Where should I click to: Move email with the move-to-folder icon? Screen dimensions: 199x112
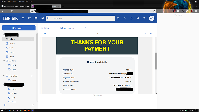click(x=87, y=28)
